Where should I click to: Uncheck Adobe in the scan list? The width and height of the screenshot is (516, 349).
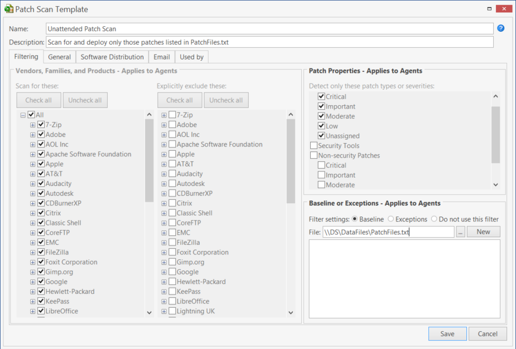(41, 134)
